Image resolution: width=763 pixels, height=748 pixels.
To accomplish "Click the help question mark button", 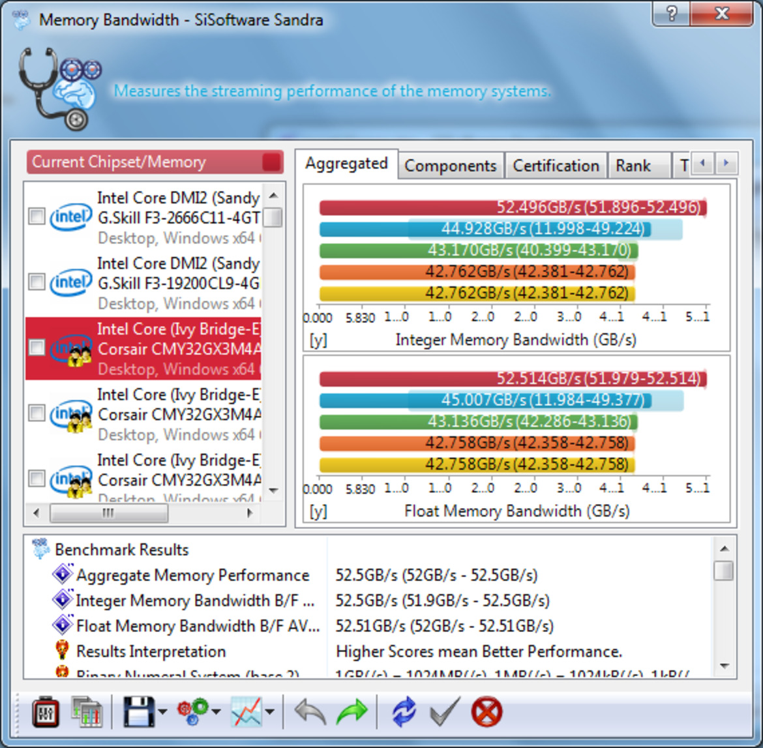I will 671,13.
